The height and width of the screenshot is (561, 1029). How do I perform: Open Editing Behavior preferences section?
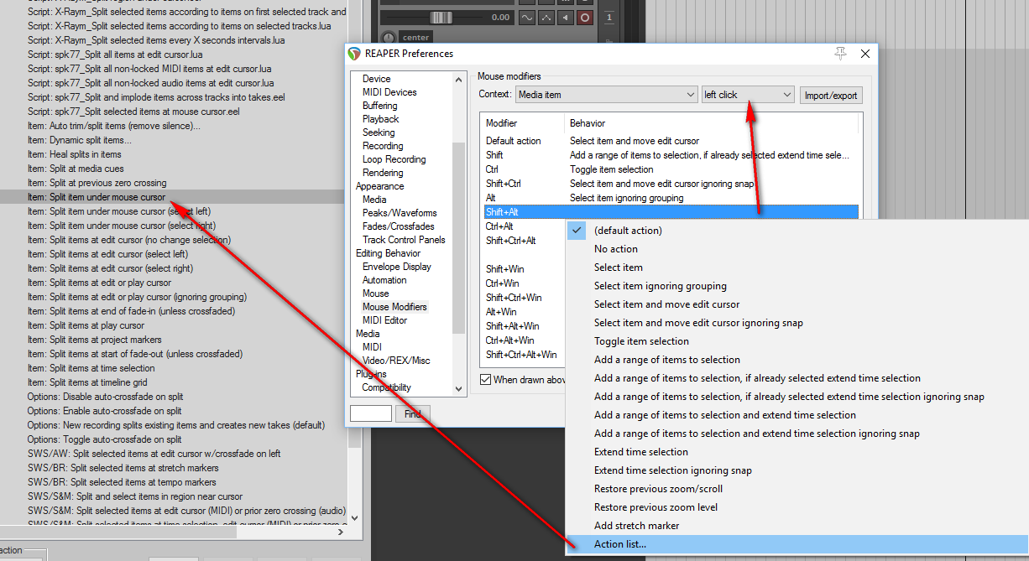point(389,253)
